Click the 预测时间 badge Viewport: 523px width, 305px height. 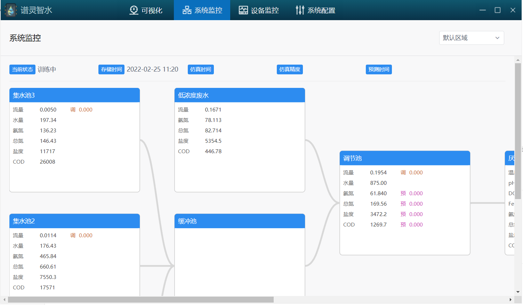(x=379, y=69)
